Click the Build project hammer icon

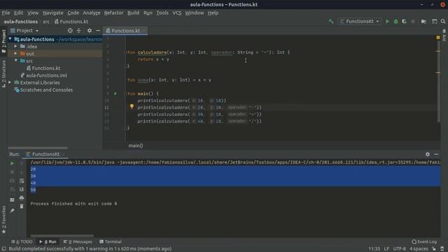coord(331,22)
